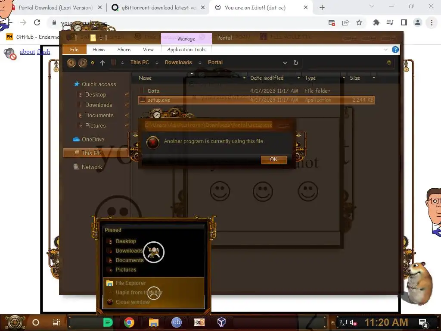Select Close window in jump list
This screenshot has height=331, width=441.
click(x=133, y=302)
